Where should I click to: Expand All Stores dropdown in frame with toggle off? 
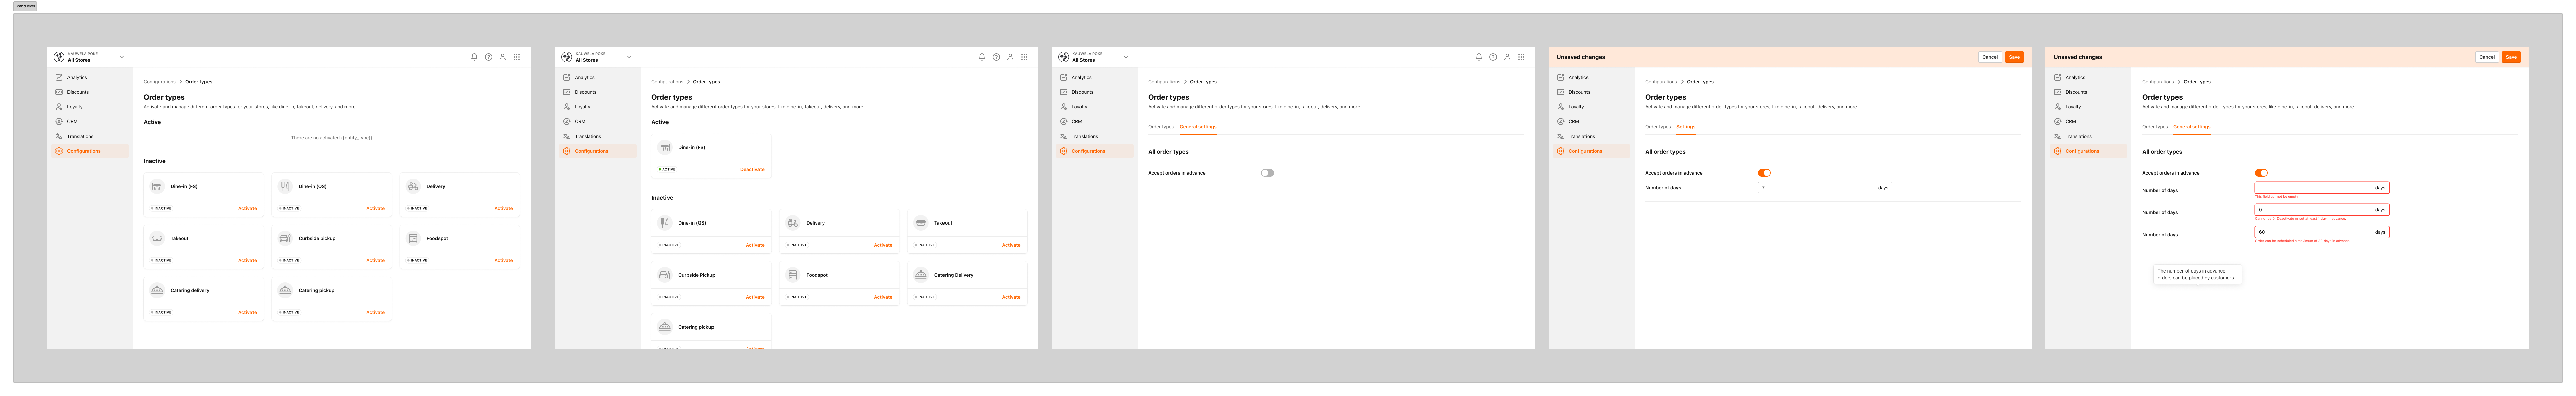[x=1126, y=57]
